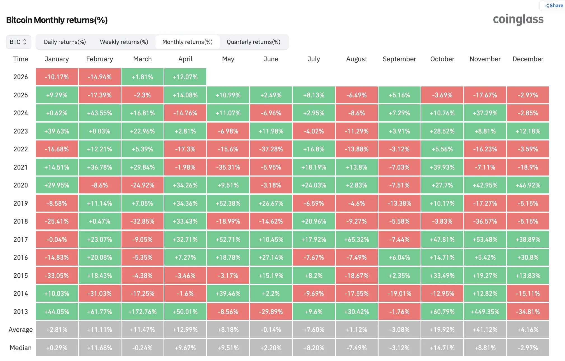The height and width of the screenshot is (361, 565).
Task: Click the January column header
Action: [x=57, y=59]
